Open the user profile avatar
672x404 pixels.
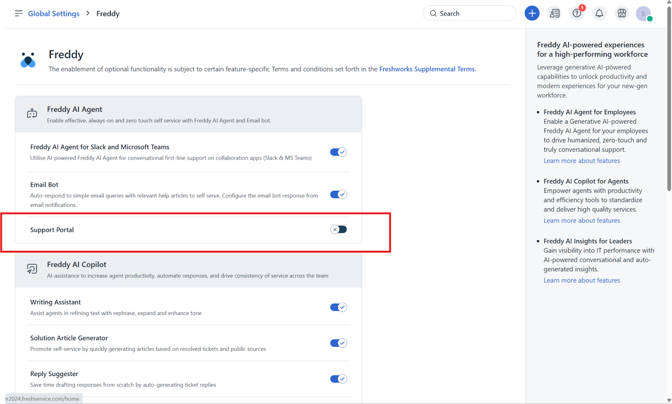[x=643, y=13]
